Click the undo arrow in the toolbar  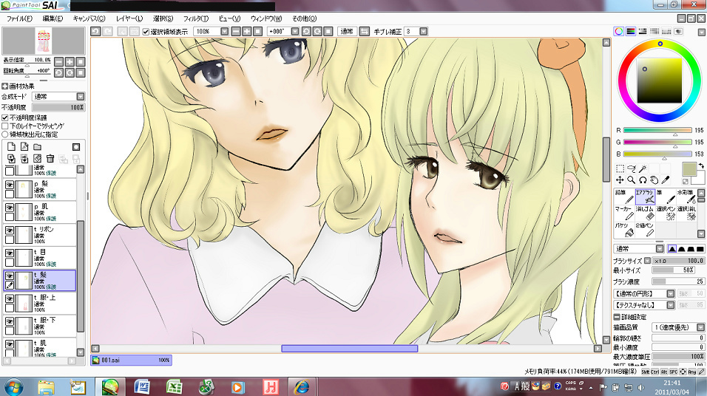[95, 31]
